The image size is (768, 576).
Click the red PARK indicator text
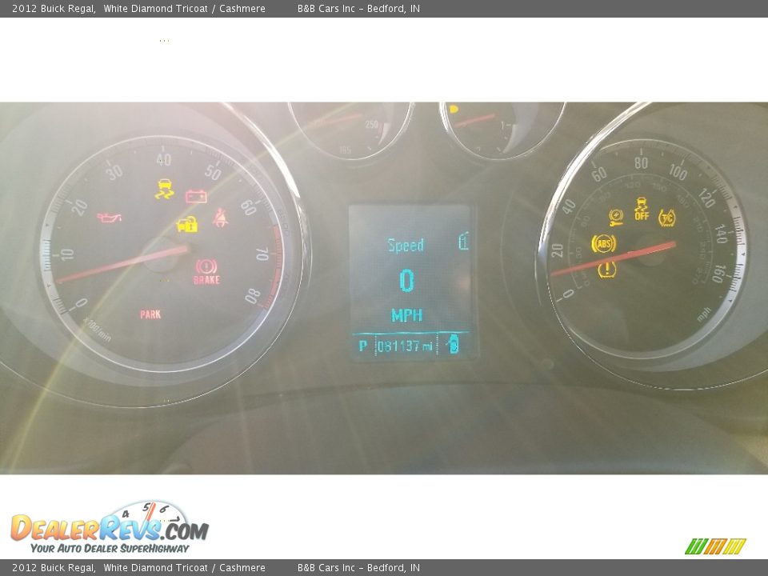point(150,314)
